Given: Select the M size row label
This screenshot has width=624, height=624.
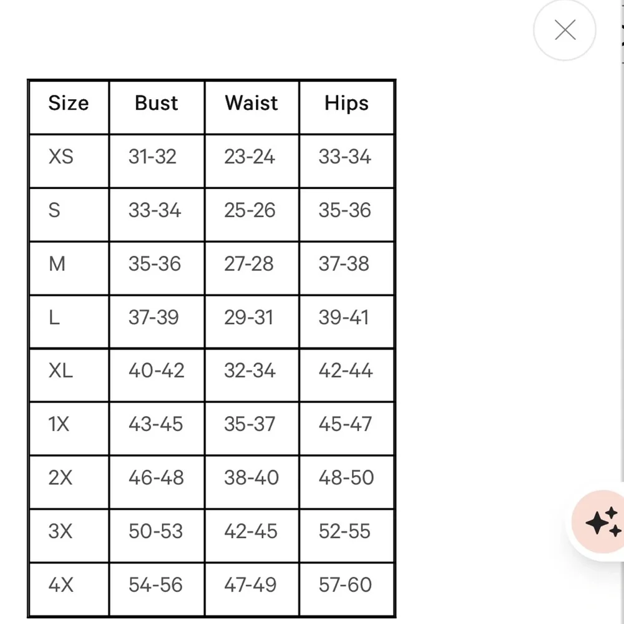Looking at the screenshot, I should [57, 264].
